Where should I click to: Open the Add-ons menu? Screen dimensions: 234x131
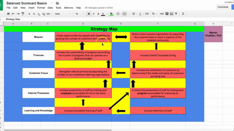(x=68, y=8)
